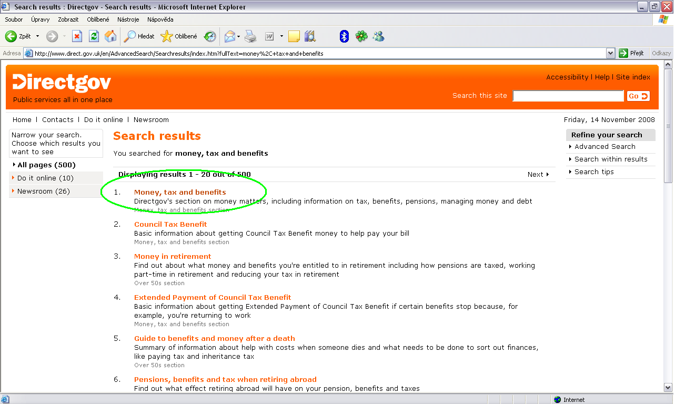Open Search within results link
Viewport: 675px width, 404px height.
tap(611, 159)
